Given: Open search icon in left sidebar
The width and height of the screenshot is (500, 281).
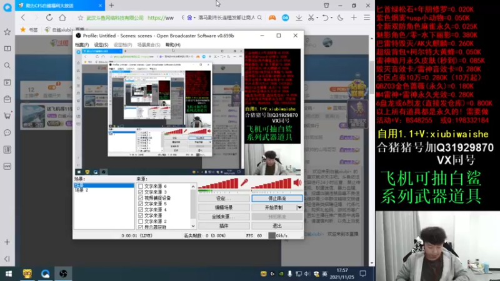Looking at the screenshot, I should tap(7, 66).
